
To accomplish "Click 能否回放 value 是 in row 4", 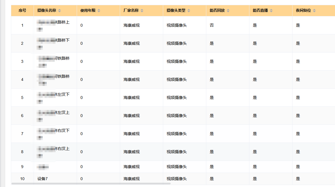I will pyautogui.click(x=212, y=79).
